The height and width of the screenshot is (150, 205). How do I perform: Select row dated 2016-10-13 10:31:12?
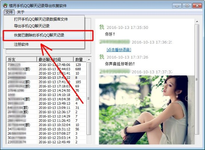(x=46, y=129)
